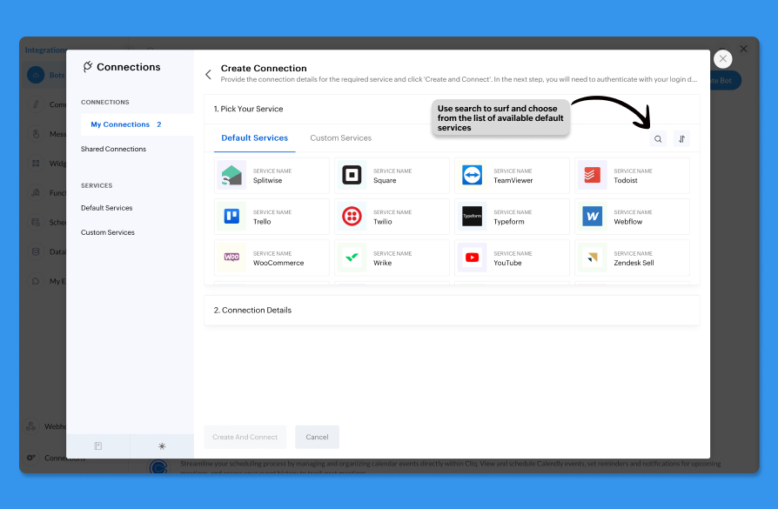This screenshot has width=778, height=509.
Task: Click the sort services icon
Action: click(682, 139)
